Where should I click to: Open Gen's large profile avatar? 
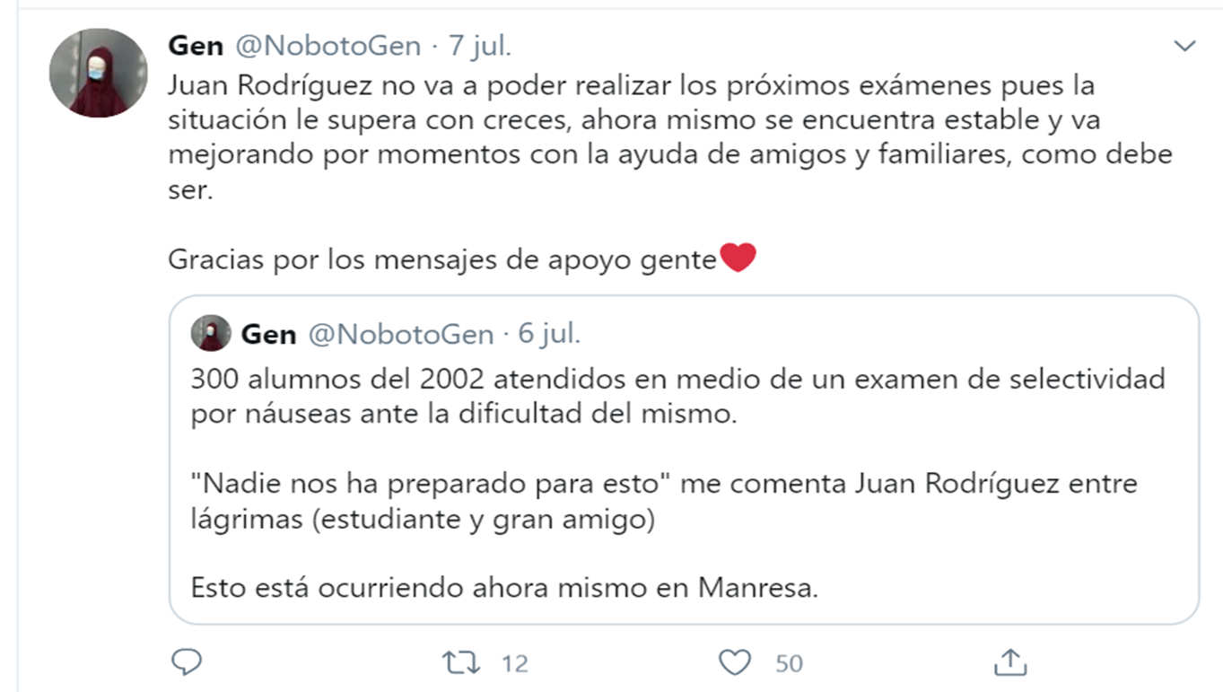click(98, 73)
